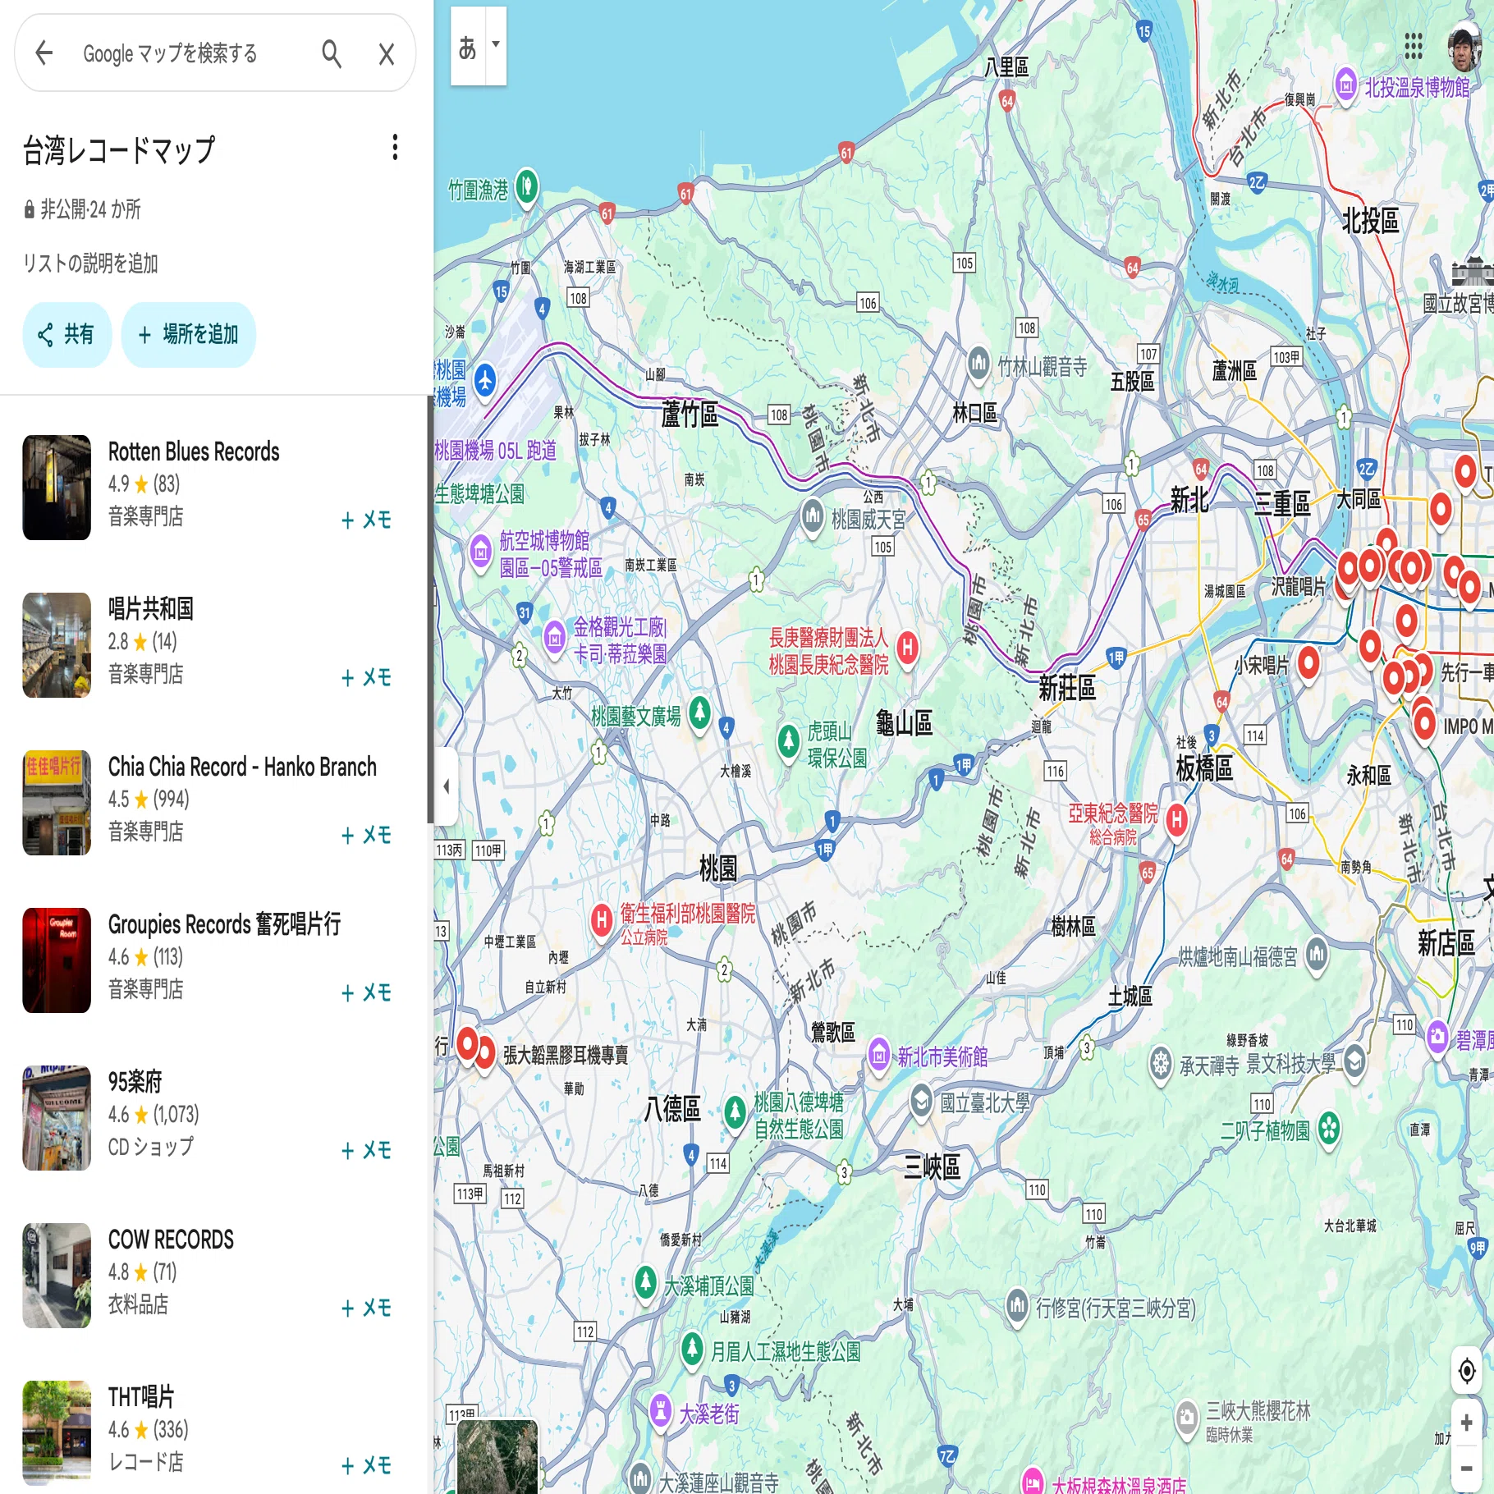The height and width of the screenshot is (1494, 1494).
Task: Click the 張大韜黑膠耳機專賣 map label
Action: click(x=566, y=1055)
